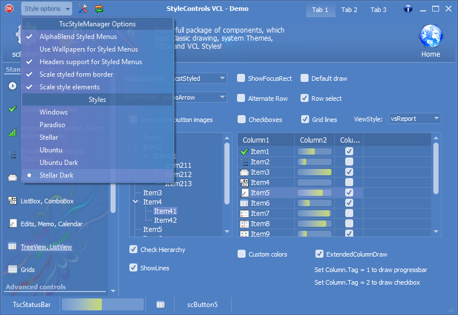
Task: Click the ListBox, ComboBox sidebar icon
Action: tap(12, 201)
